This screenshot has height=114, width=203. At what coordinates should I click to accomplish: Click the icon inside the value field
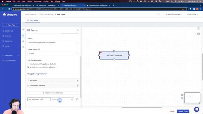coord(72,99)
